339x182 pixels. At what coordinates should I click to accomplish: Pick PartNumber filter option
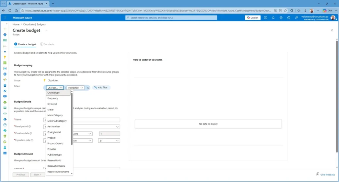pyautogui.click(x=58, y=126)
